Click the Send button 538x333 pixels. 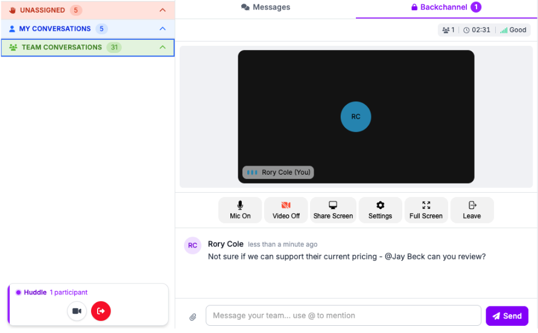pyautogui.click(x=507, y=316)
